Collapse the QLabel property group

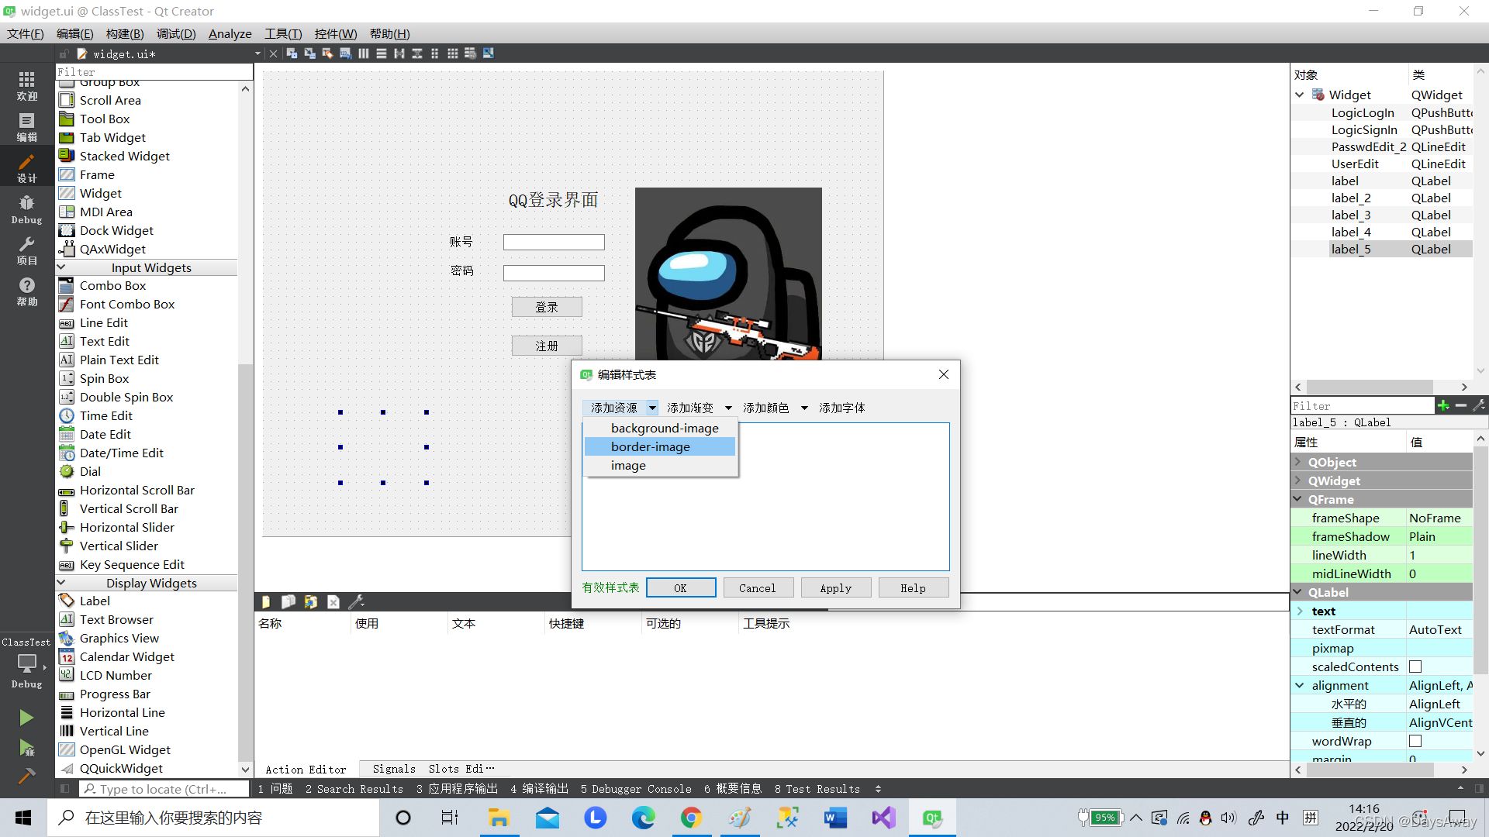1298,592
